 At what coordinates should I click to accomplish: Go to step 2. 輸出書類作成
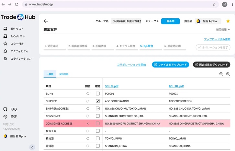79,47
